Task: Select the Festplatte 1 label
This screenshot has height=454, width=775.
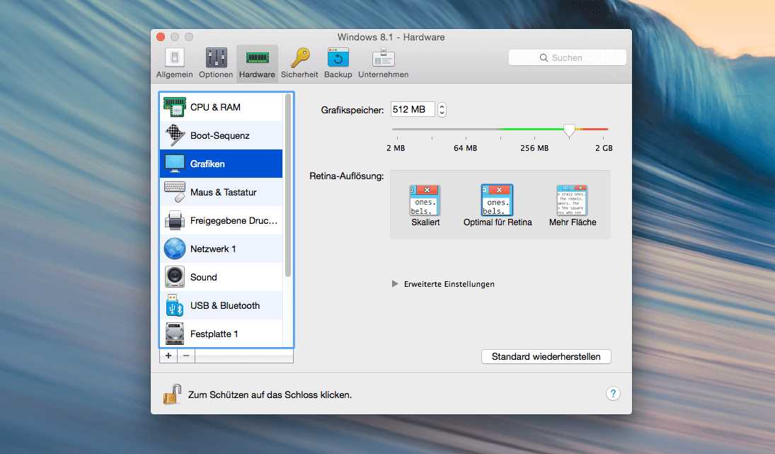Action: click(214, 334)
